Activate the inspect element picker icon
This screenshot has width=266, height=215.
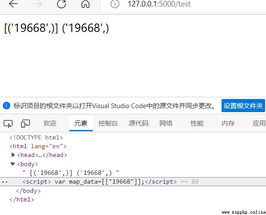coord(8,123)
